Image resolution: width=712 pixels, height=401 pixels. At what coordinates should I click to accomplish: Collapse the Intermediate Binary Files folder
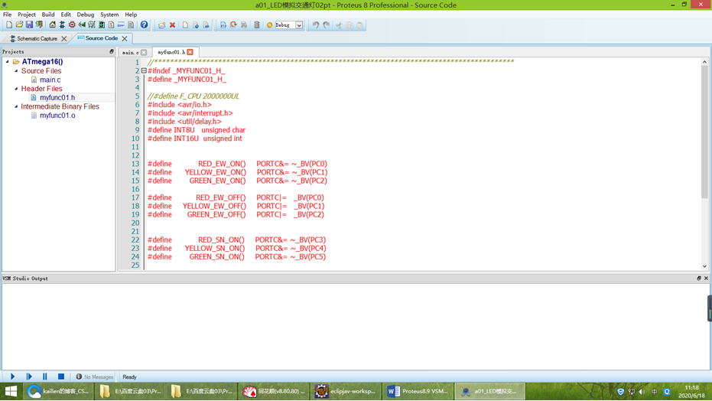point(16,106)
